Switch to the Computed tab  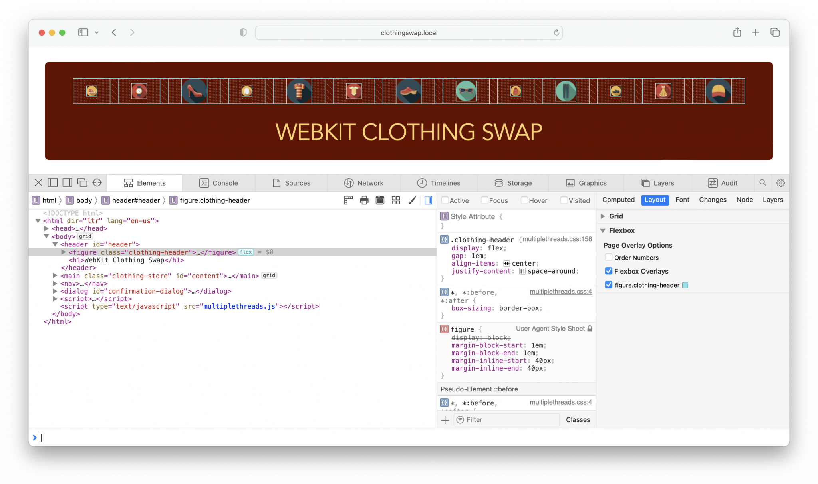618,200
